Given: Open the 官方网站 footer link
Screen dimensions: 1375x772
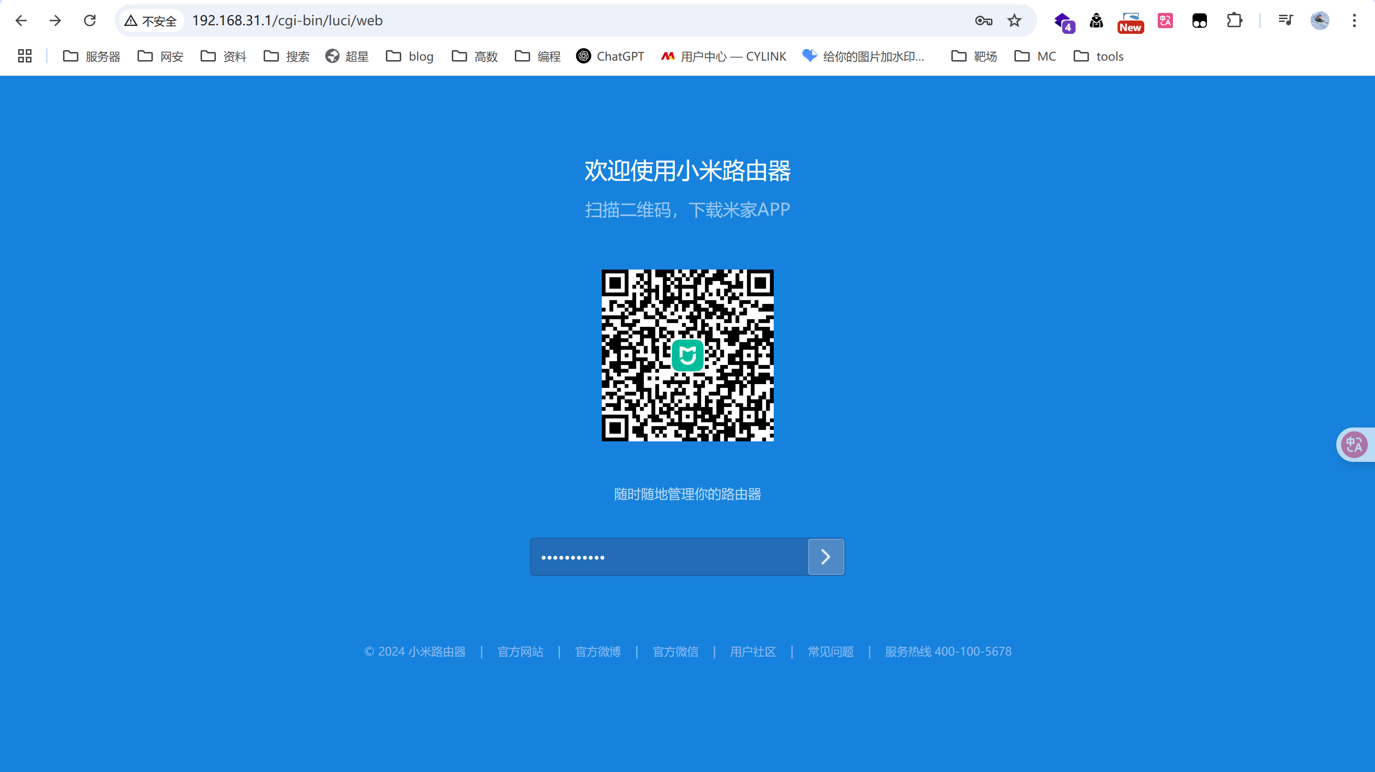Looking at the screenshot, I should 521,651.
